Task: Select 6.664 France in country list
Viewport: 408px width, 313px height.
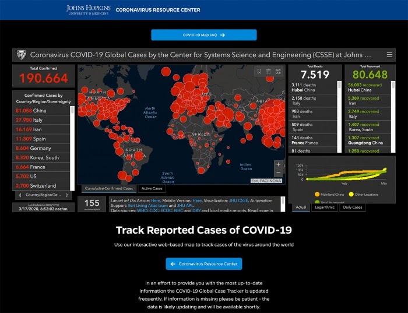Action: click(41, 167)
